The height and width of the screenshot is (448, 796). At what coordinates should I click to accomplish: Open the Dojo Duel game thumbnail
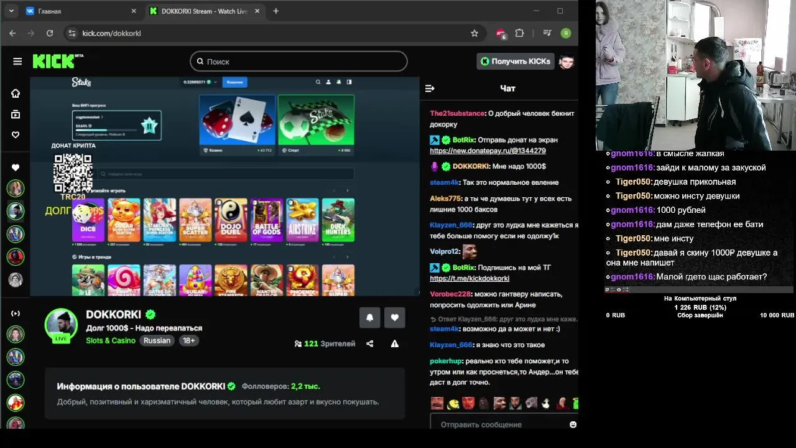coord(231,220)
